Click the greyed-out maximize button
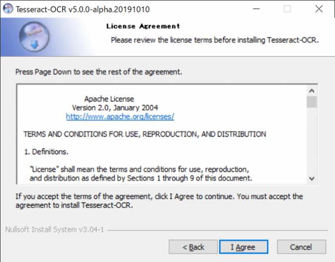This screenshot has height=262, width=335. (287, 9)
